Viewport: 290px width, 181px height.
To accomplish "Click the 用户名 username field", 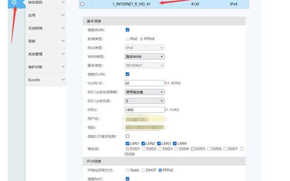I will [144, 119].
